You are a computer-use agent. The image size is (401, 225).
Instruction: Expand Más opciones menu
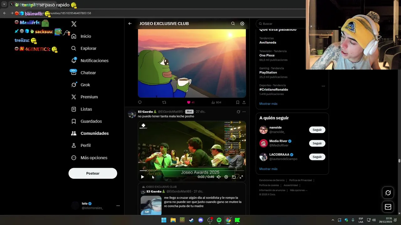pyautogui.click(x=89, y=158)
